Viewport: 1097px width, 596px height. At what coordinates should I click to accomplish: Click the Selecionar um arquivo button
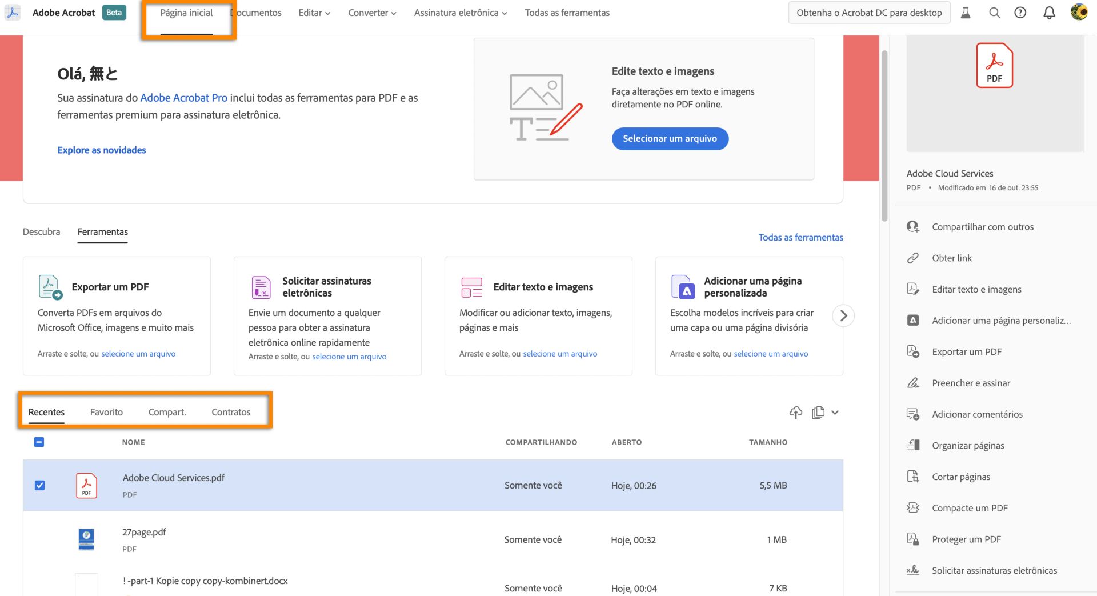pos(670,138)
